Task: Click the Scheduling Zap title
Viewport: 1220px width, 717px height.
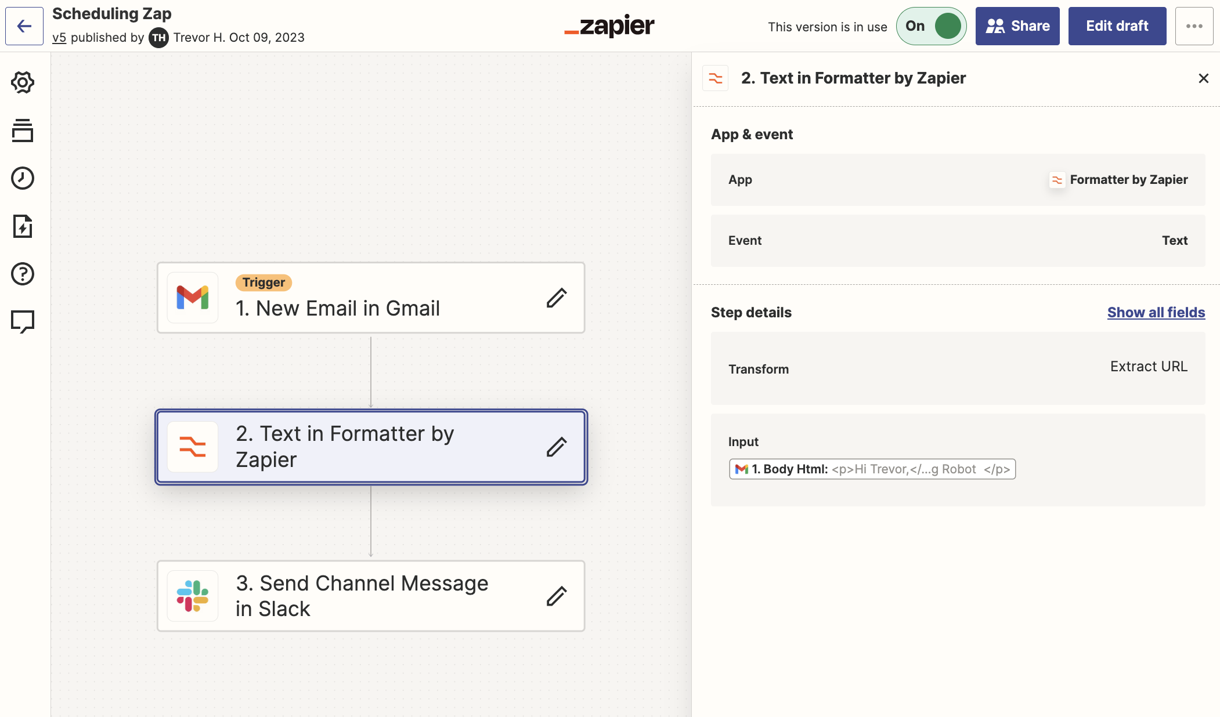Action: [112, 13]
